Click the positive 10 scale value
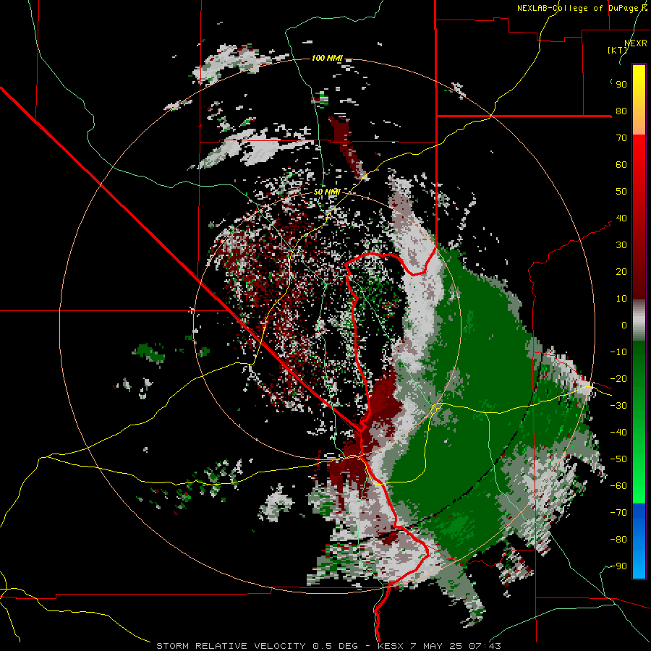The width and height of the screenshot is (651, 651). click(621, 299)
